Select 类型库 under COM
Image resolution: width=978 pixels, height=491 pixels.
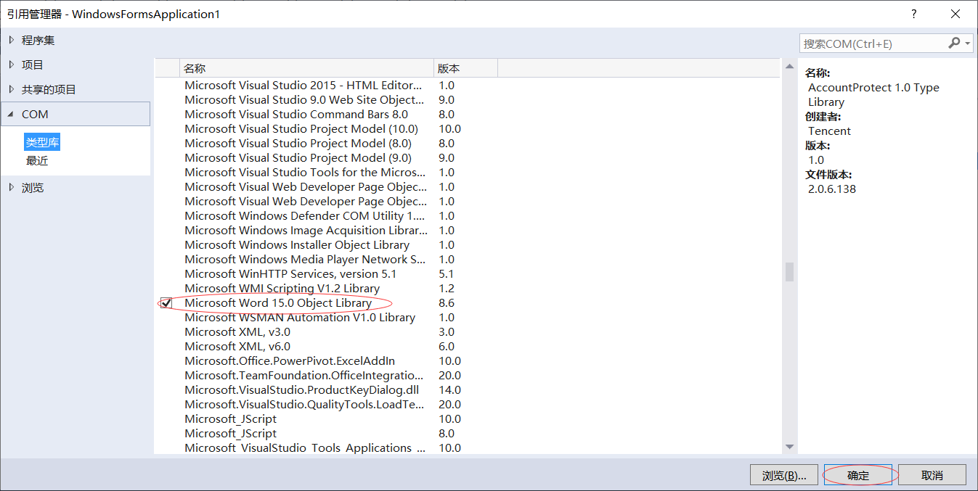(42, 142)
